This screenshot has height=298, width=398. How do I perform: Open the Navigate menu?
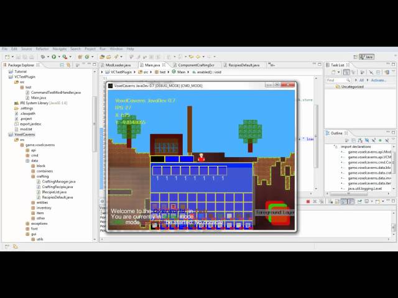click(x=60, y=49)
